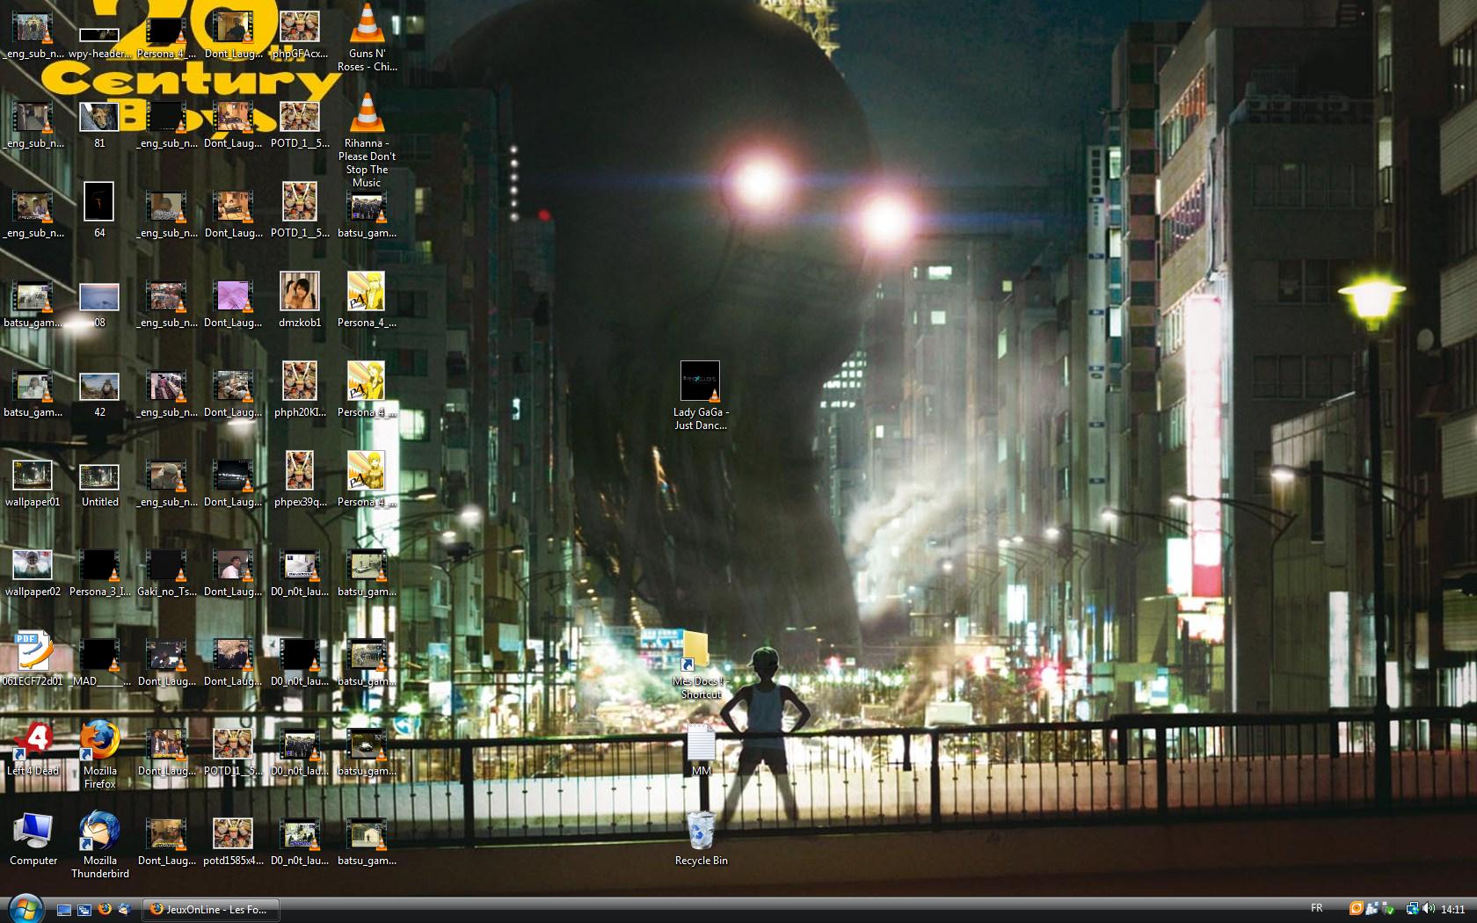
Task: Select the MM text document icon
Action: click(701, 750)
